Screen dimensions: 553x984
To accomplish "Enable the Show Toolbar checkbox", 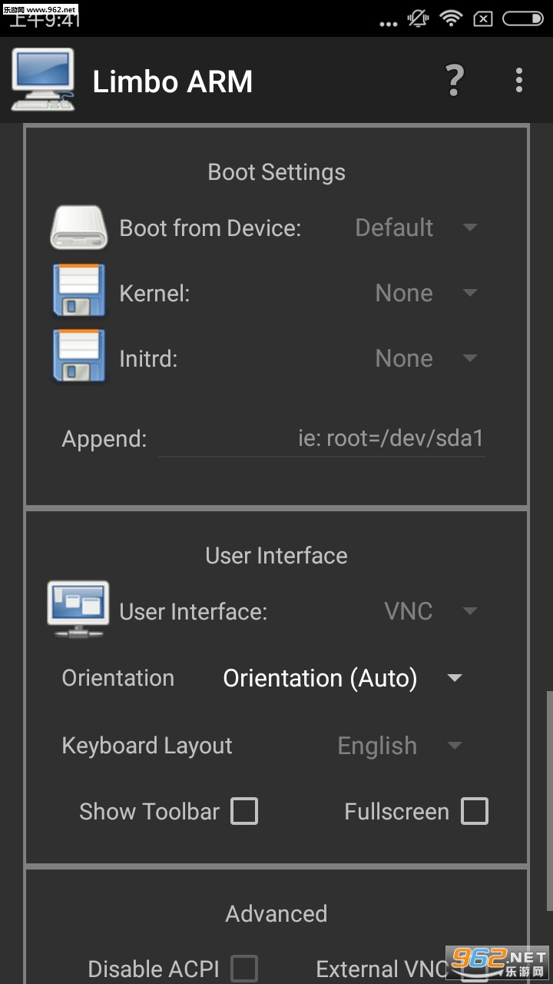I will pos(244,811).
